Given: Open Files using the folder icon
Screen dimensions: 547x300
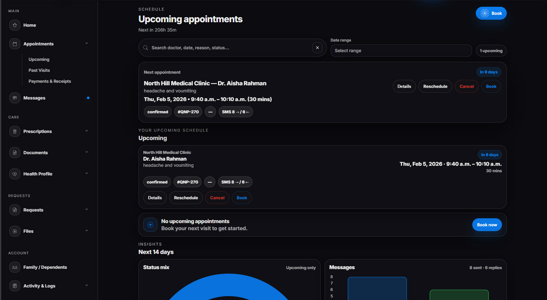Looking at the screenshot, I should coord(14,231).
